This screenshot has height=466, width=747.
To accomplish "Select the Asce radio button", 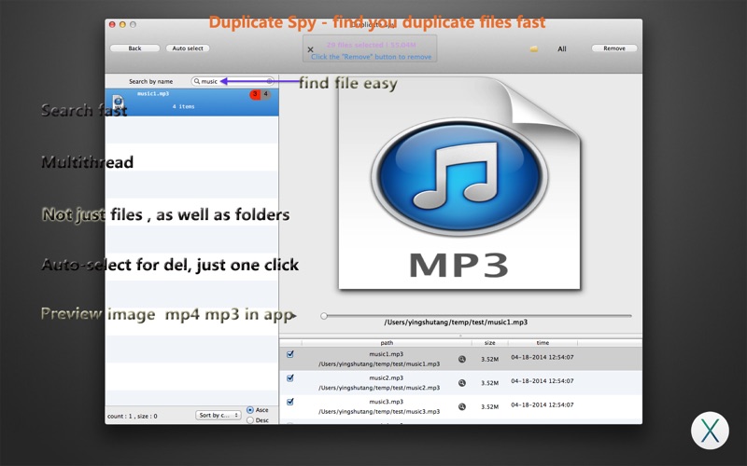I will (x=250, y=410).
